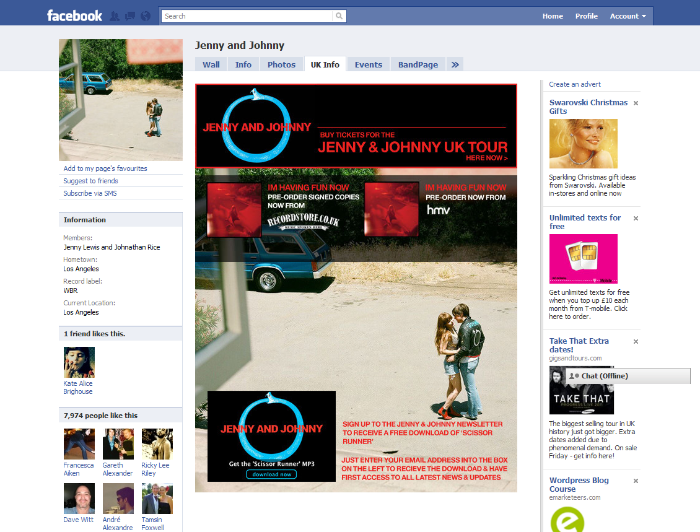Click gigsandtours.com ad source text

(575, 358)
